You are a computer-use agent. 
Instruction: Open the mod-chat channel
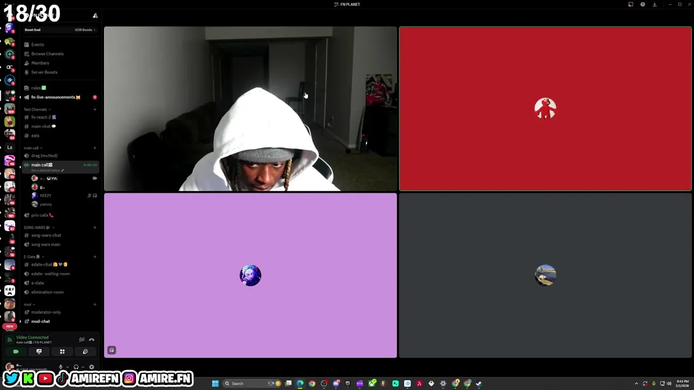click(x=60, y=321)
